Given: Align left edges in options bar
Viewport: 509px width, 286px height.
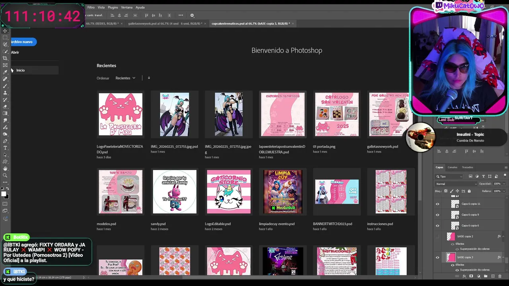Looking at the screenshot, I should [x=113, y=15].
